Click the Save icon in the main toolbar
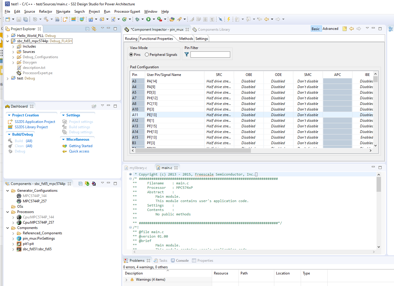394x286 pixels. coord(18,19)
